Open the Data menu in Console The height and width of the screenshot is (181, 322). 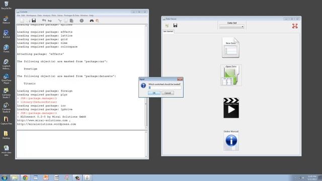[39, 16]
